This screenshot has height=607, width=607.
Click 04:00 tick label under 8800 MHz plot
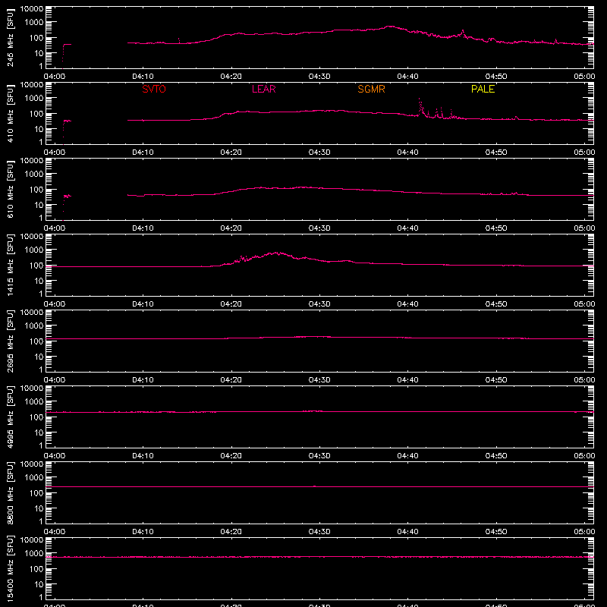tap(55, 532)
